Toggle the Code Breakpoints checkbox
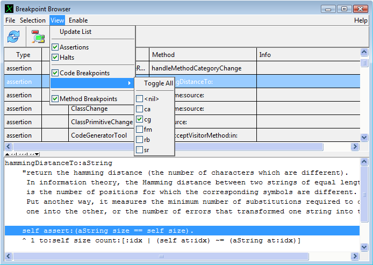The image size is (373, 265). pos(55,73)
